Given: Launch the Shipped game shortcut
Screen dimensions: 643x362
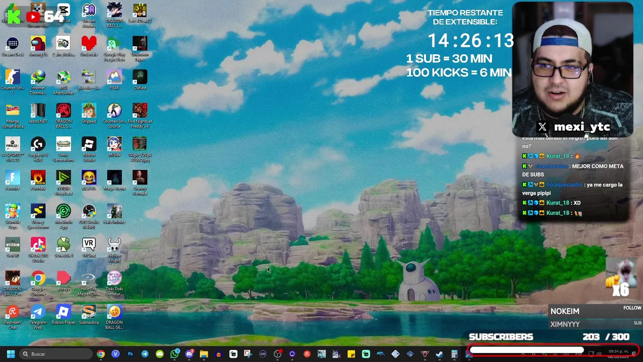Looking at the screenshot, I should click(89, 114).
